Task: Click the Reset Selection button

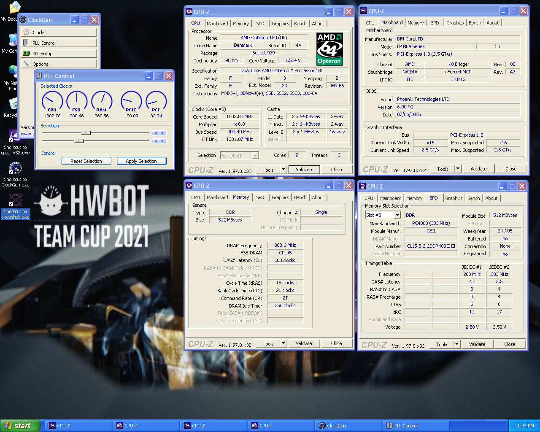Action: (86, 161)
